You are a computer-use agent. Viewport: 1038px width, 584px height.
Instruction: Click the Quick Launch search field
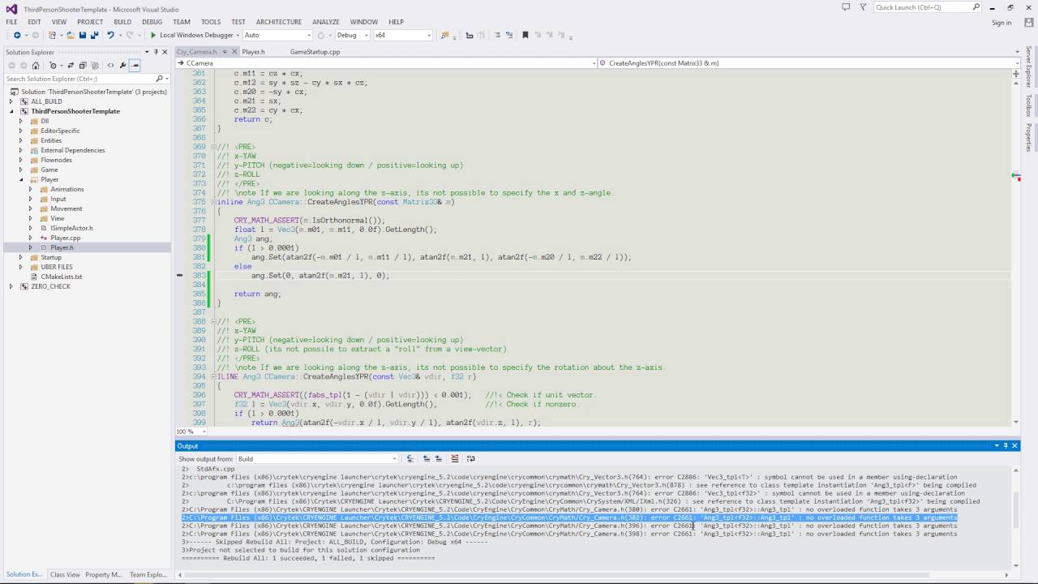point(928,6)
